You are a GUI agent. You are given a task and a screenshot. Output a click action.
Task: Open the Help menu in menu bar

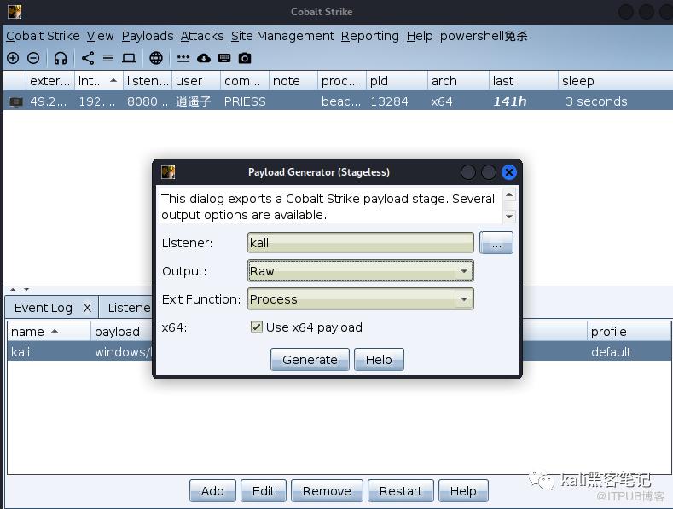[x=420, y=36]
